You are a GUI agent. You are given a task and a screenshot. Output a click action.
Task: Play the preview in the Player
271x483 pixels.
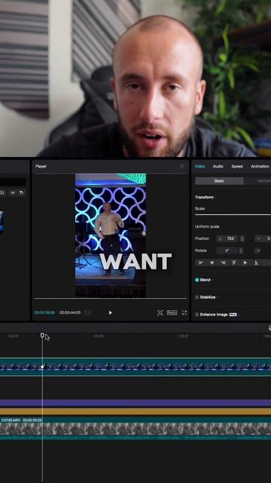(111, 312)
